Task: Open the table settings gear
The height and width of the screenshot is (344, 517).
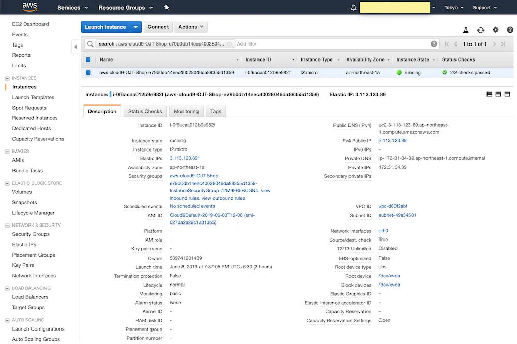Action: point(496,29)
